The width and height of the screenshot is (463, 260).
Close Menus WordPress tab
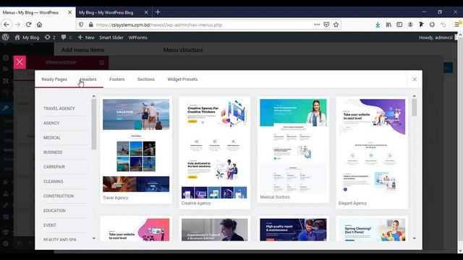tap(69, 12)
